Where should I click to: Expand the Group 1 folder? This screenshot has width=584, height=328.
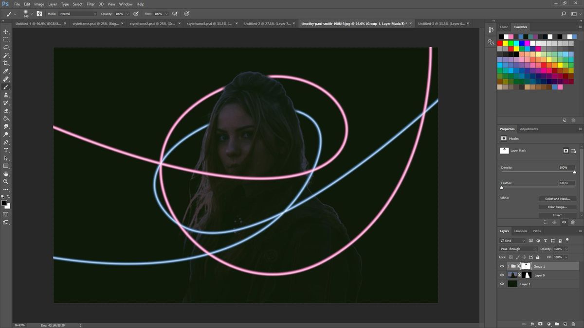click(509, 266)
